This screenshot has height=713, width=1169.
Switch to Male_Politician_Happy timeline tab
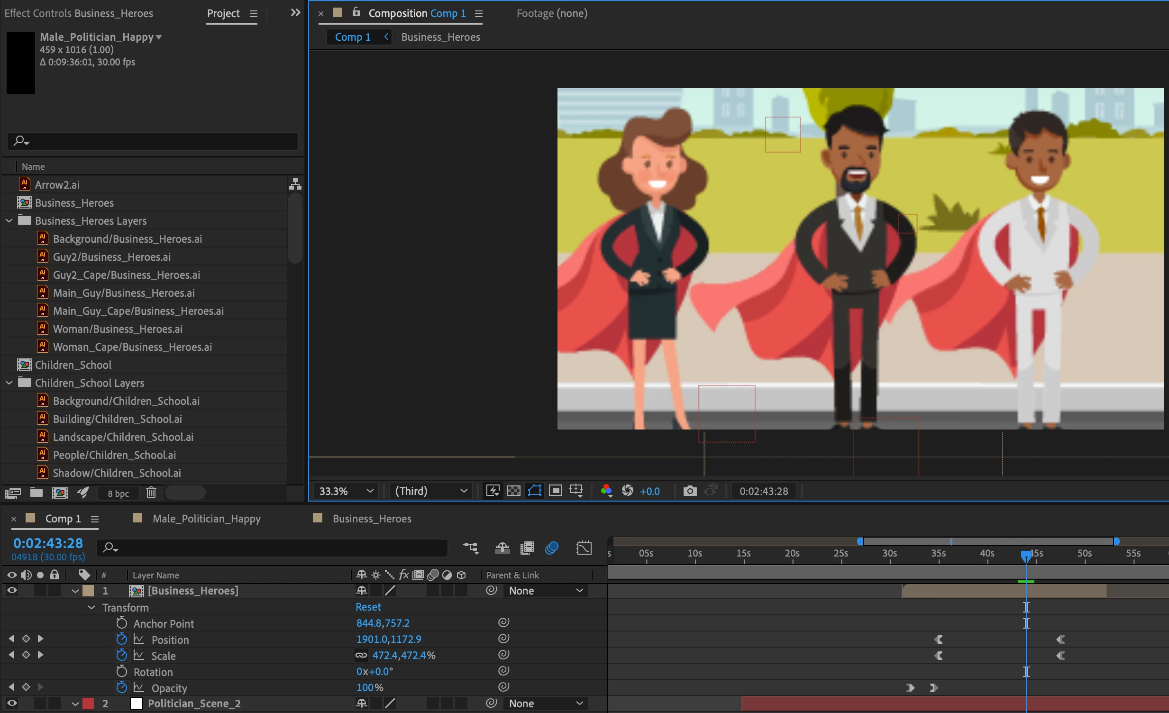[x=206, y=519]
